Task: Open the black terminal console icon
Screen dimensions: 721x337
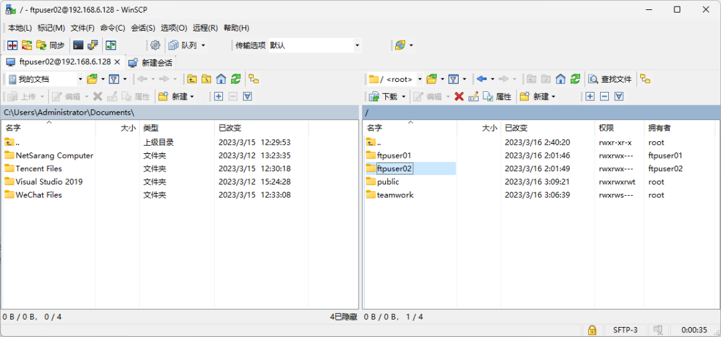Action: [x=79, y=45]
